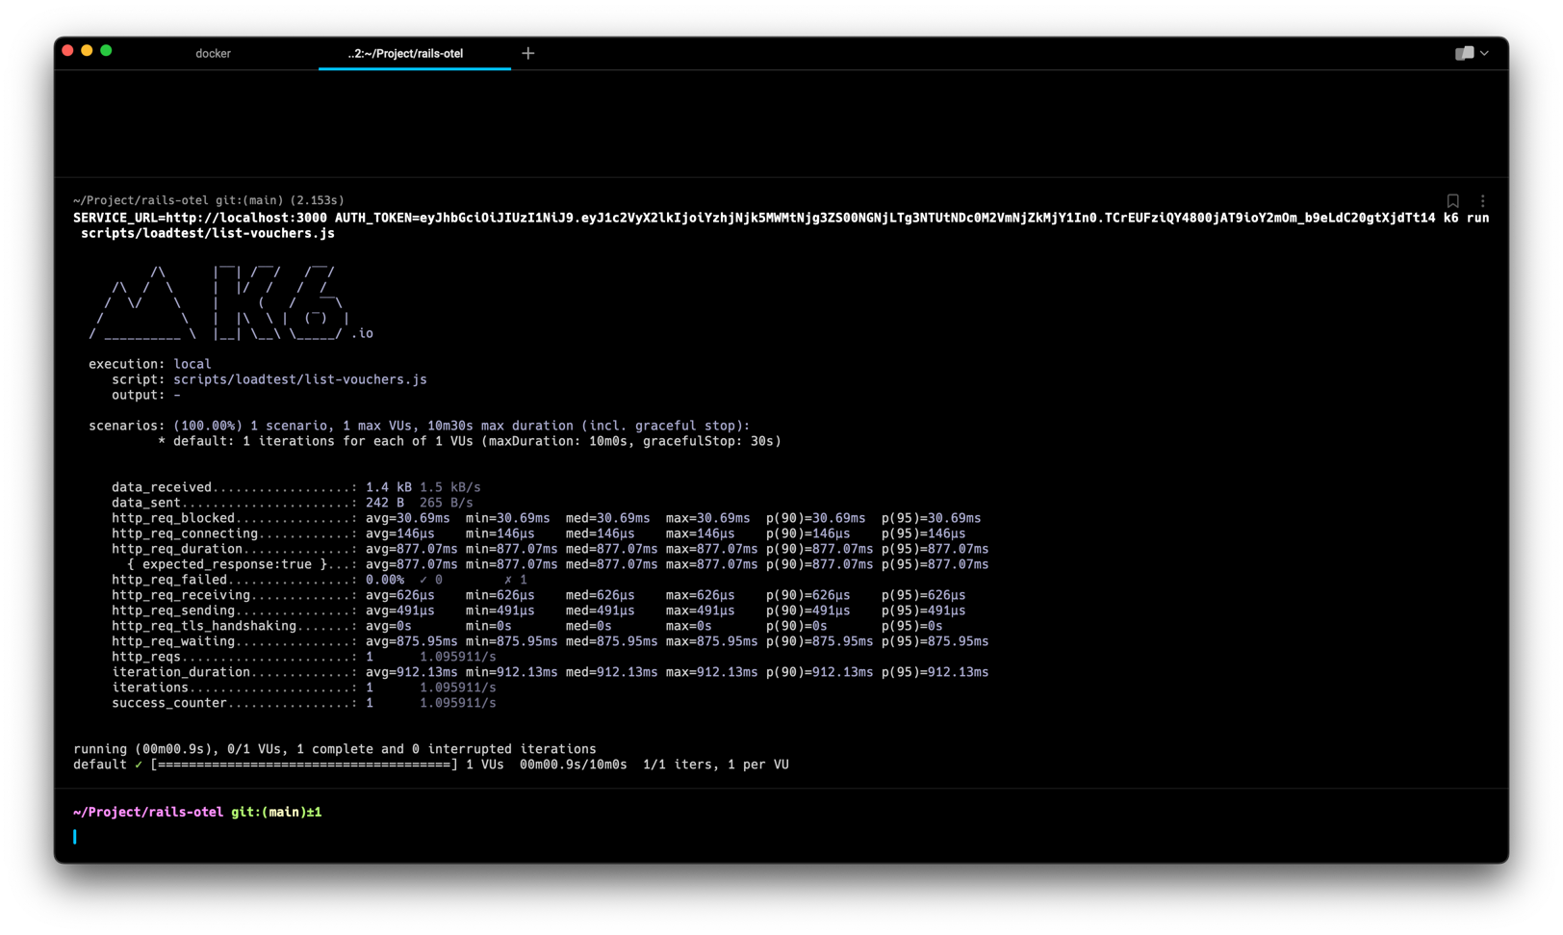Click the red close traffic light
Image resolution: width=1563 pixels, height=935 pixels.
pos(67,49)
